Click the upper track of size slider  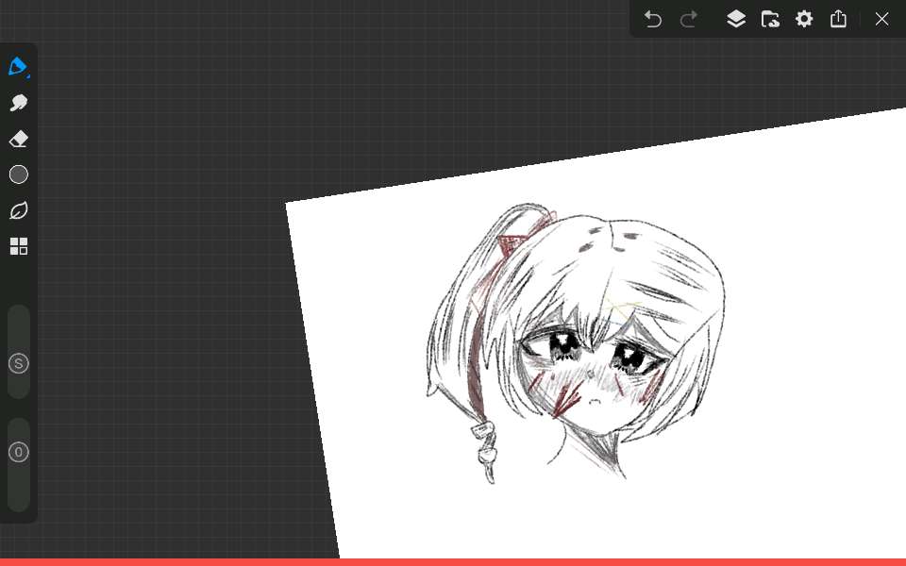pos(19,325)
